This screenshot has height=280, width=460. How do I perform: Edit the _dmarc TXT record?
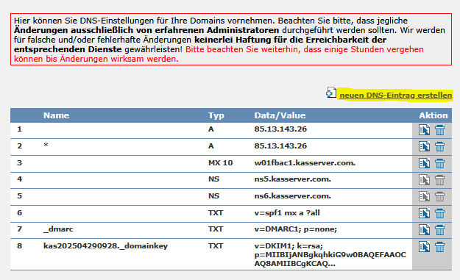click(x=424, y=230)
